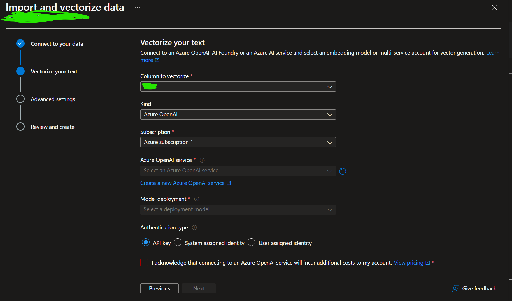Image resolution: width=512 pixels, height=301 pixels.
Task: Go to the Review and create step
Action: tap(52, 127)
